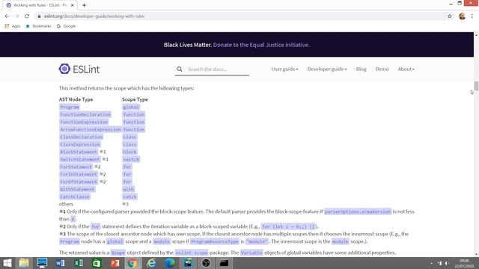Open Word from the taskbar
The height and width of the screenshot is (269, 479).
click(x=60, y=263)
